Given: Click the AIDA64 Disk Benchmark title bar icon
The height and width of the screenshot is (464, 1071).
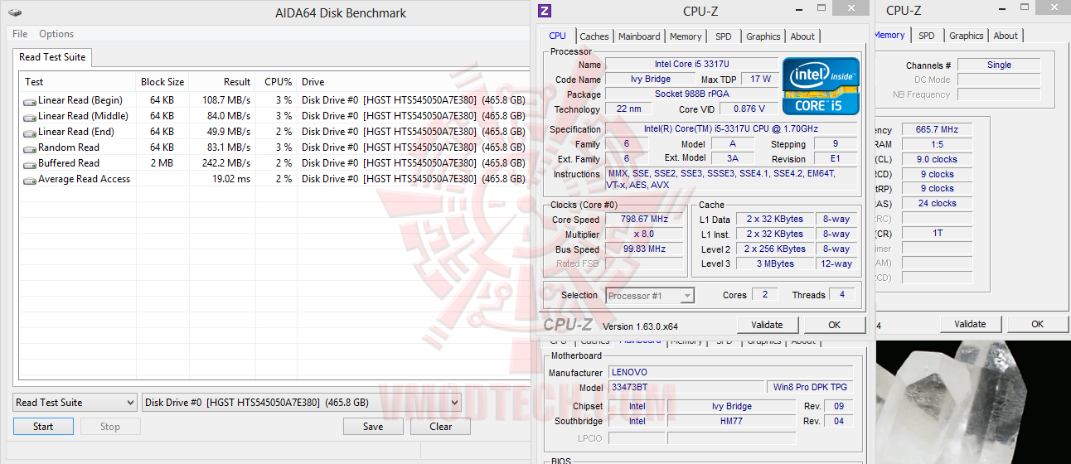Looking at the screenshot, I should [15, 13].
